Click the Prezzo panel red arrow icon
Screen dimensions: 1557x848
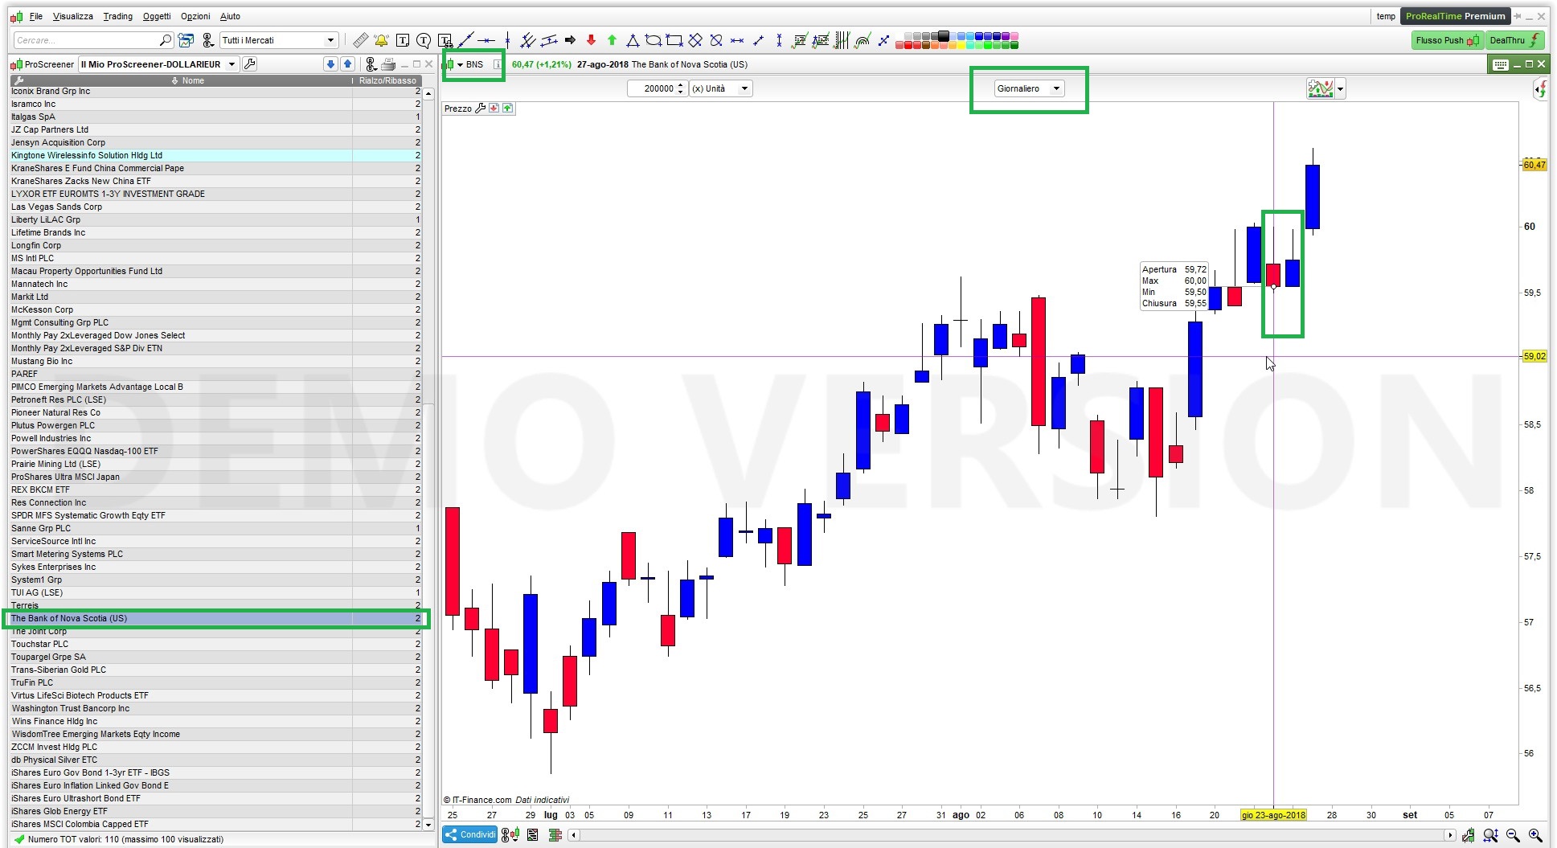[494, 109]
